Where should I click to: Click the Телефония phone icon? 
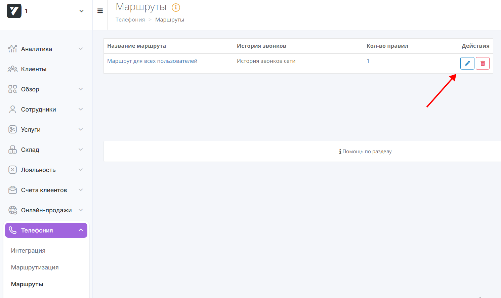coord(12,230)
